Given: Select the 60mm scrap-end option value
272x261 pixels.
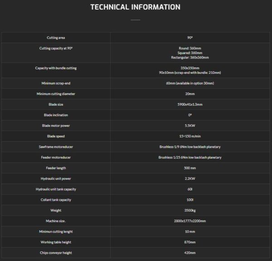Looking at the screenshot, I should (x=190, y=83).
